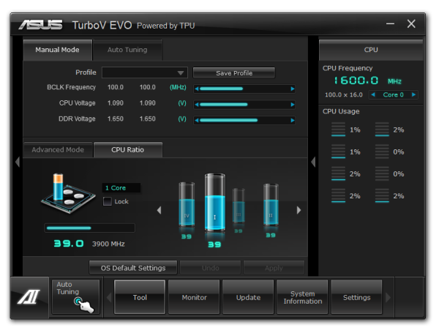Click the DDR Voltage slider track
Image resolution: width=439 pixels, height=333 pixels.
(x=244, y=120)
